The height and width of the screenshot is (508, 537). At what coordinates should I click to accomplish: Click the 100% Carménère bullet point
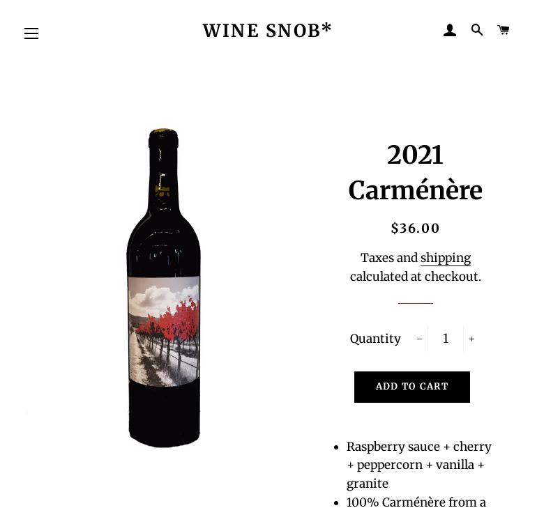pos(416,502)
